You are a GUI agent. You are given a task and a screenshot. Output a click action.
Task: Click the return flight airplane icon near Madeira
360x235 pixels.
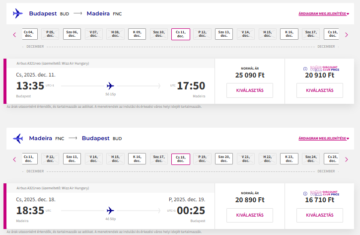(x=18, y=138)
